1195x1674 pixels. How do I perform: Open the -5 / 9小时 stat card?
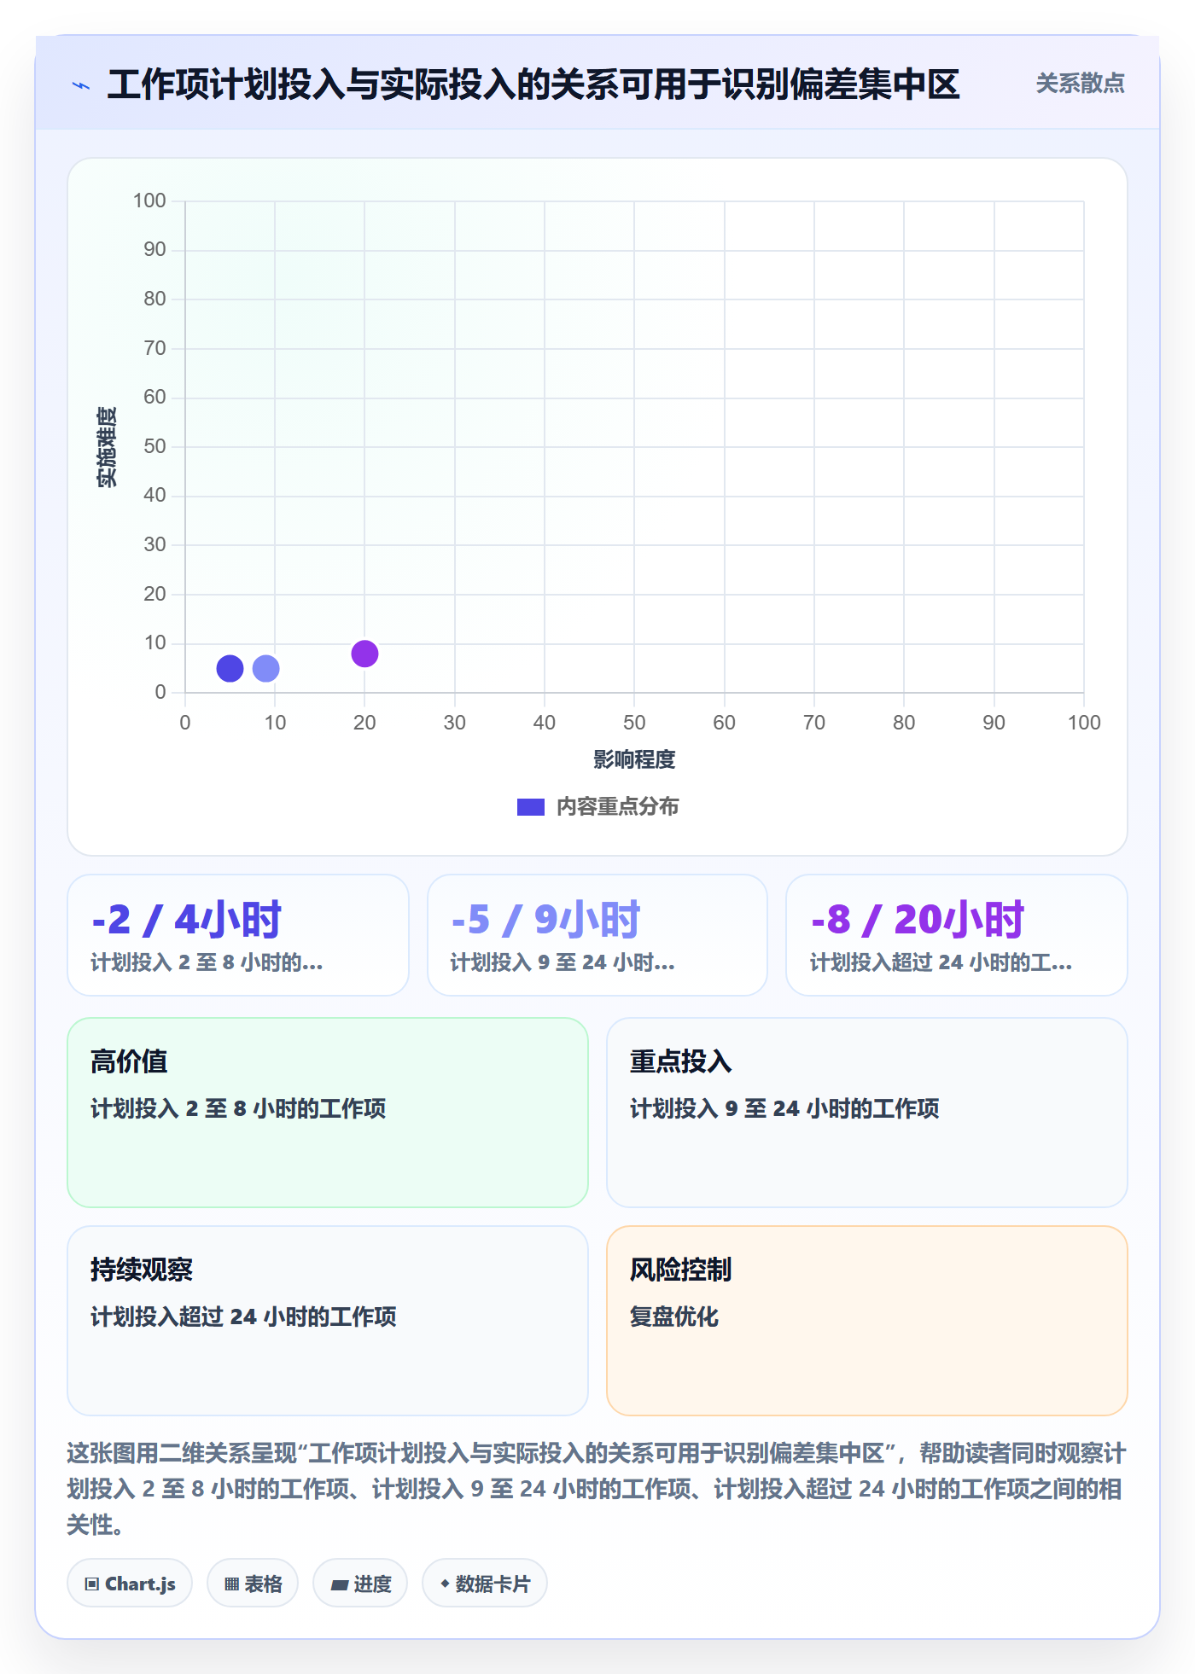pos(597,935)
